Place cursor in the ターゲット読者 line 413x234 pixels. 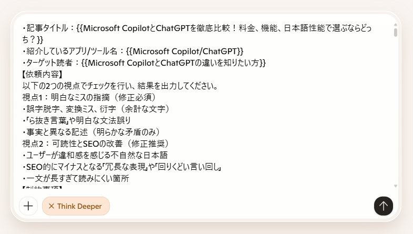tap(144, 63)
